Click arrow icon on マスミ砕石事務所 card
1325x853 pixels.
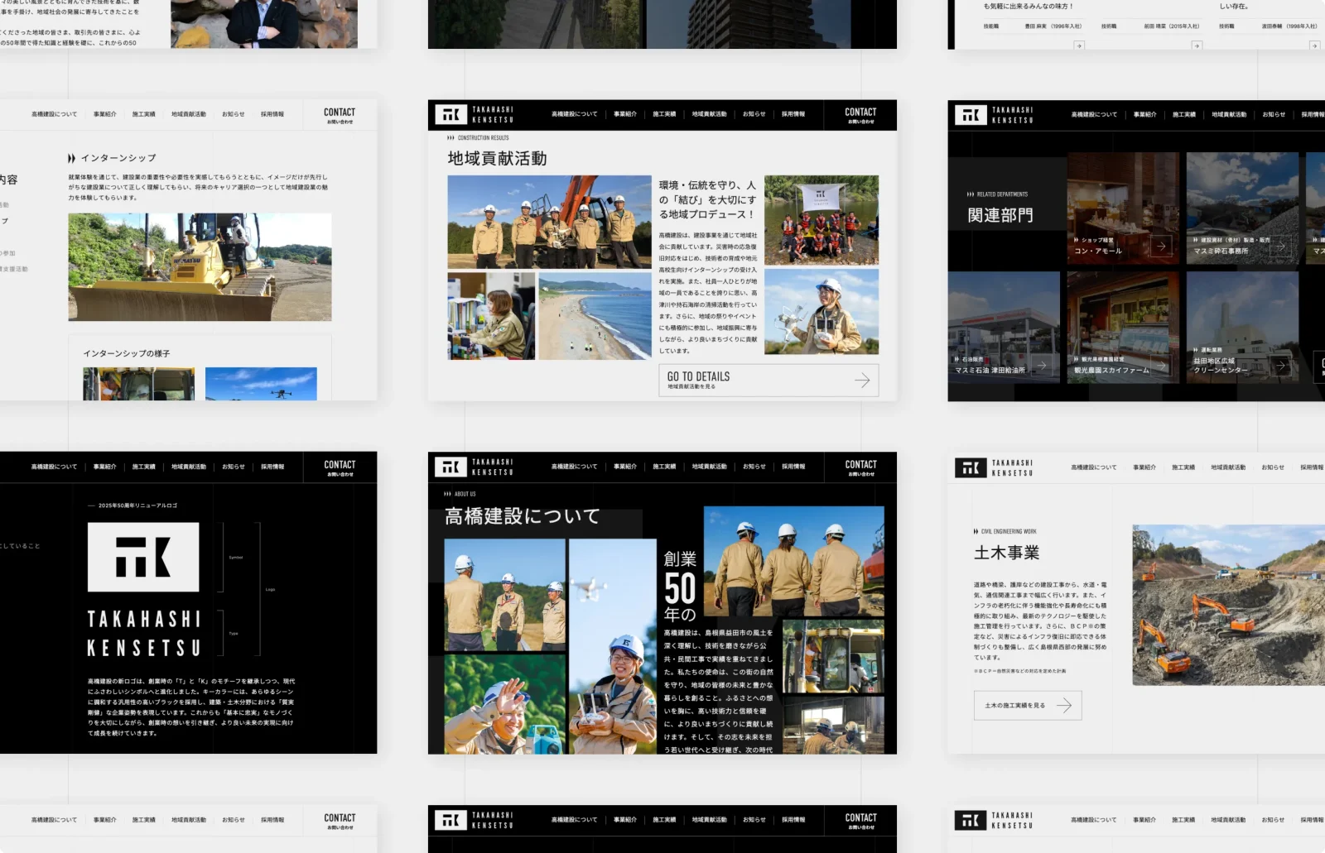[1280, 246]
